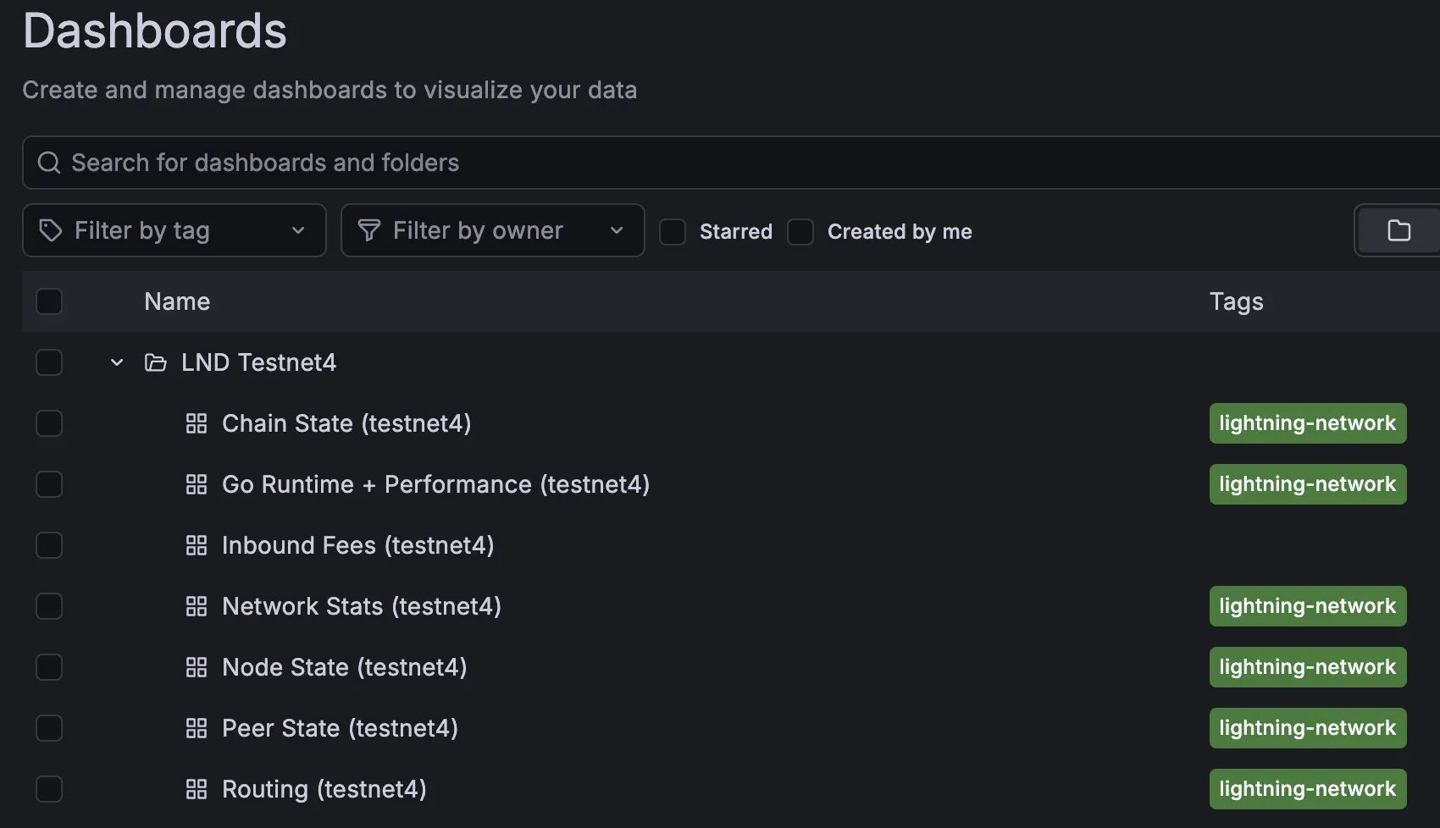This screenshot has height=828, width=1440.
Task: Click dashboard icon beside Routing (testnet4)
Action: (x=197, y=789)
